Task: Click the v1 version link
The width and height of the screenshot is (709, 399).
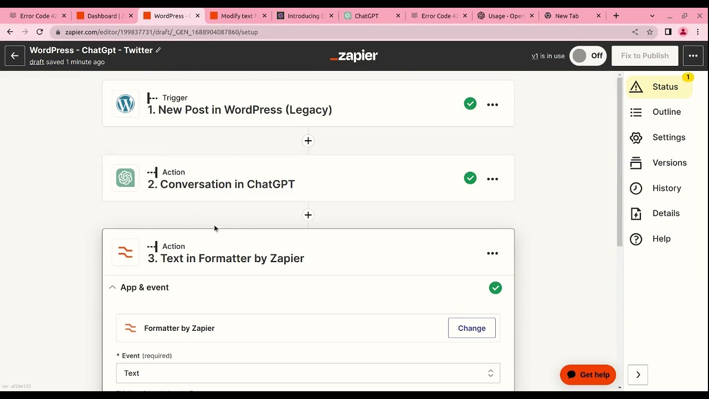Action: pyautogui.click(x=535, y=56)
